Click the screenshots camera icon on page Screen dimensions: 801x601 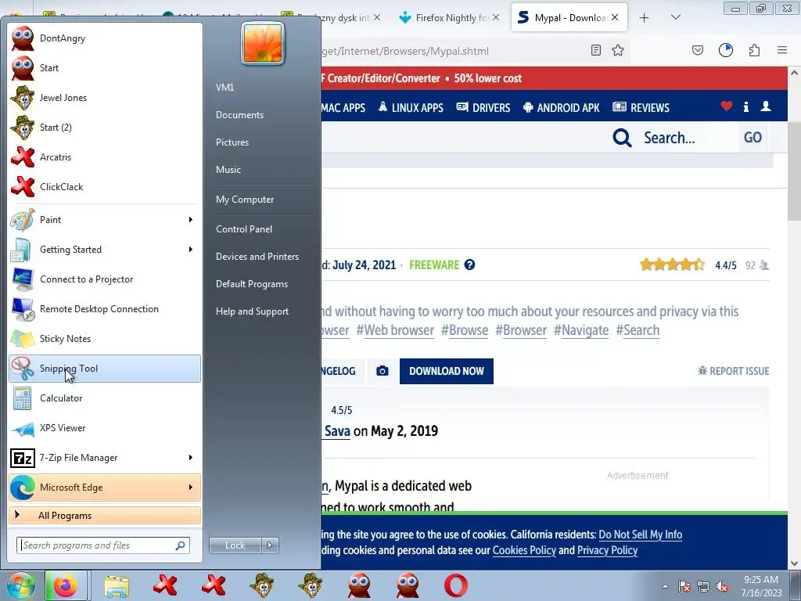tap(382, 371)
